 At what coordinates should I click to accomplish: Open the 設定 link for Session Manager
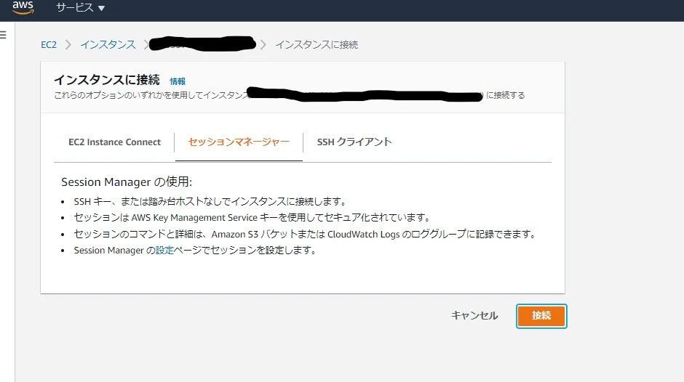[x=164, y=250]
